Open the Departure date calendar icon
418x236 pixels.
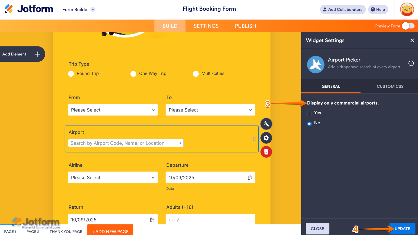tap(250, 177)
